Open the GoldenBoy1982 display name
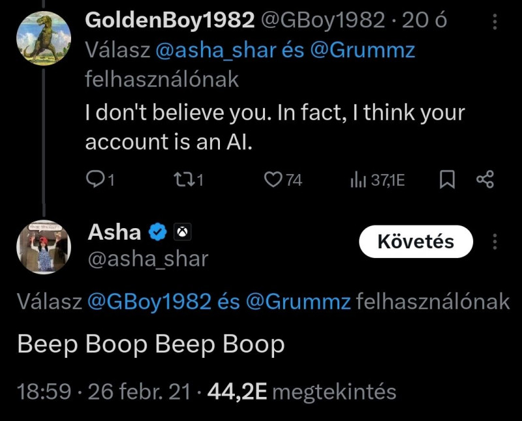The image size is (522, 421). [x=170, y=21]
